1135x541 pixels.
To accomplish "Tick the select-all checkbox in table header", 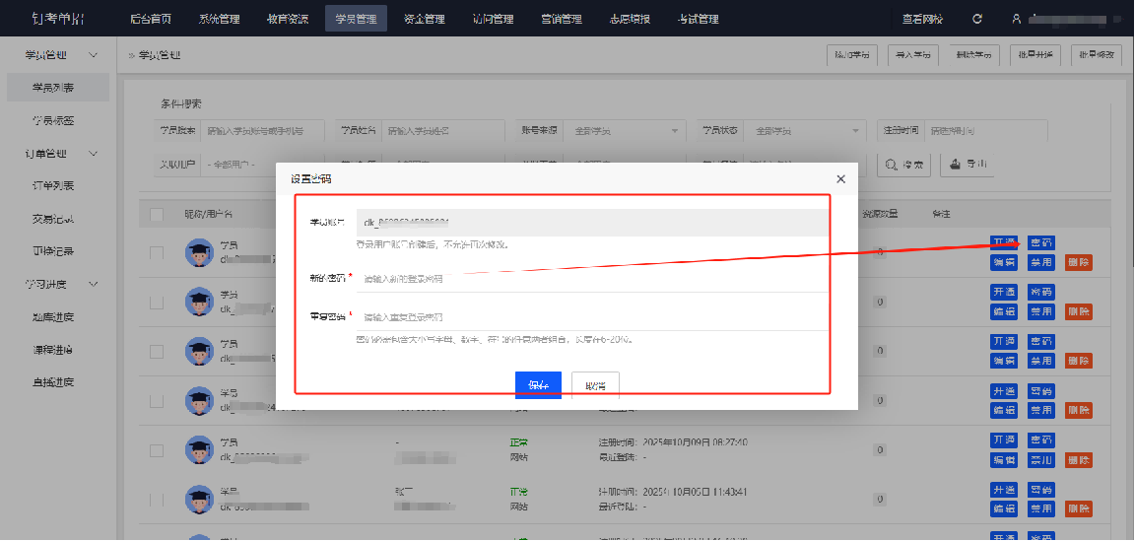I will [157, 214].
